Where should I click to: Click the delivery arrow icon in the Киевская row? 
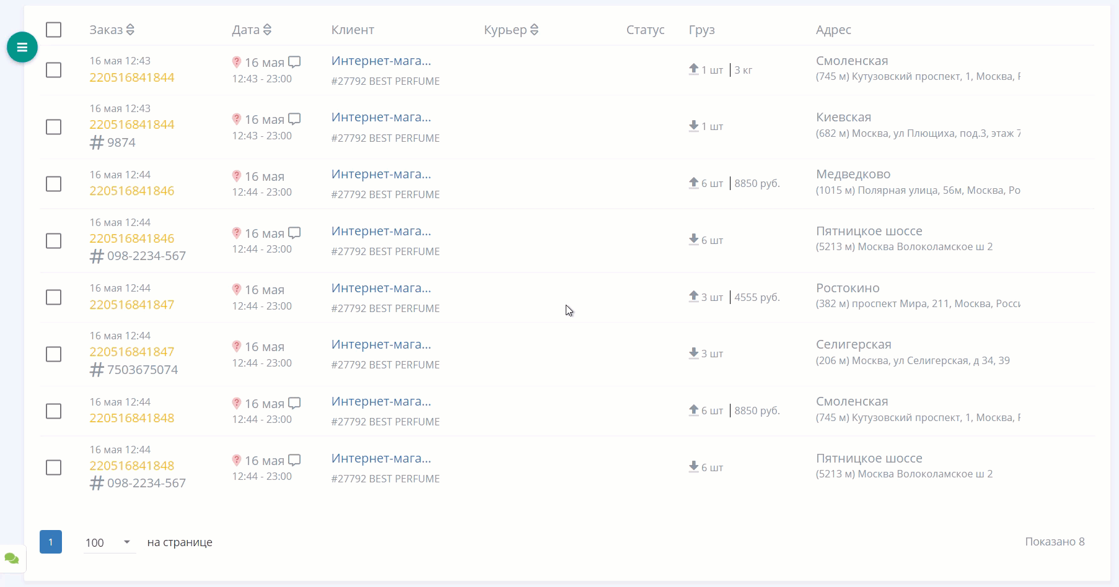694,126
